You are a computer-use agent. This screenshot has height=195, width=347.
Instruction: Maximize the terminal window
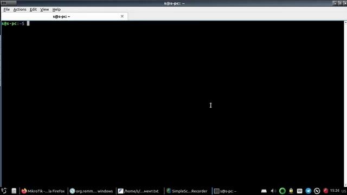tap(340, 3)
